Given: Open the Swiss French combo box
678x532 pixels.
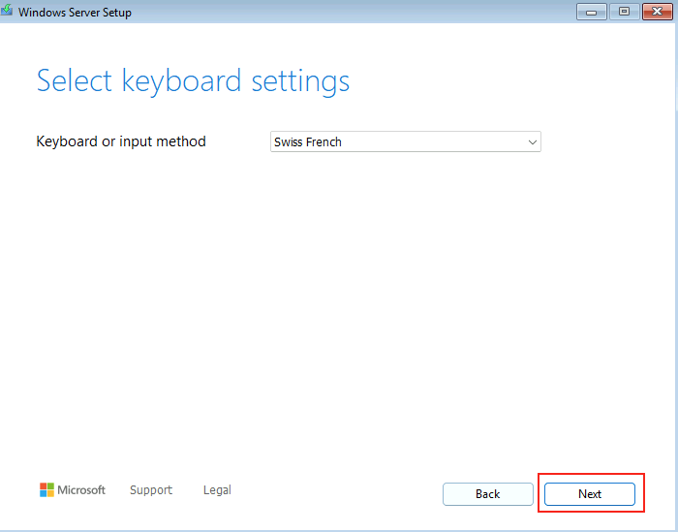Looking at the screenshot, I should (x=406, y=141).
